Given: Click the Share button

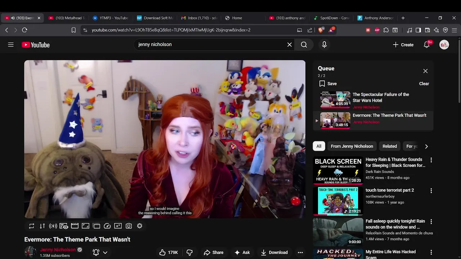Looking at the screenshot, I should [214, 253].
